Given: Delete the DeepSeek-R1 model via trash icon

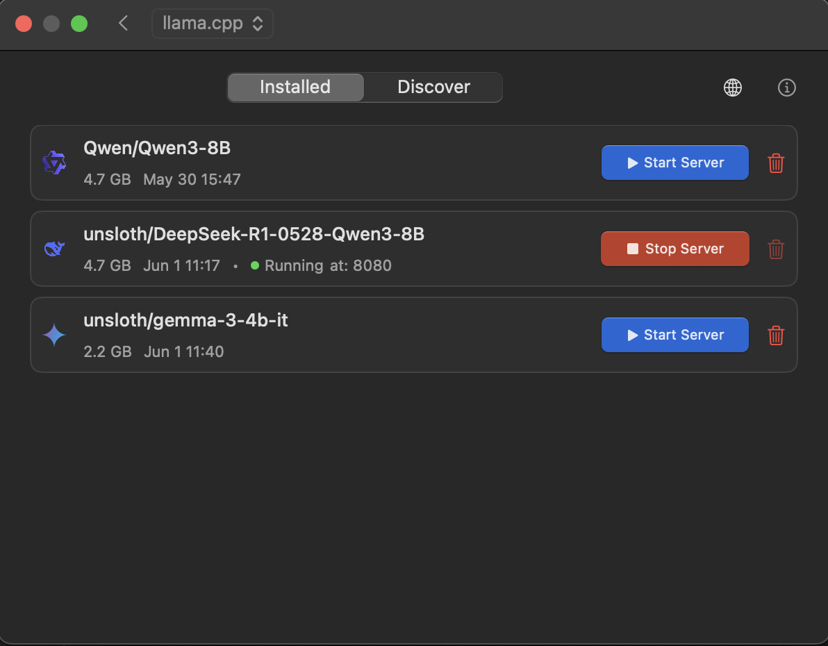Looking at the screenshot, I should coord(776,249).
